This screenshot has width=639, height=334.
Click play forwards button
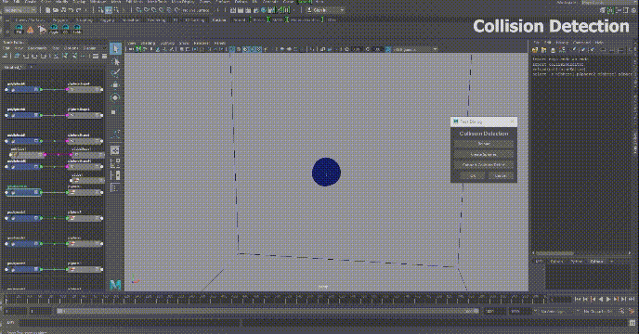(x=608, y=300)
